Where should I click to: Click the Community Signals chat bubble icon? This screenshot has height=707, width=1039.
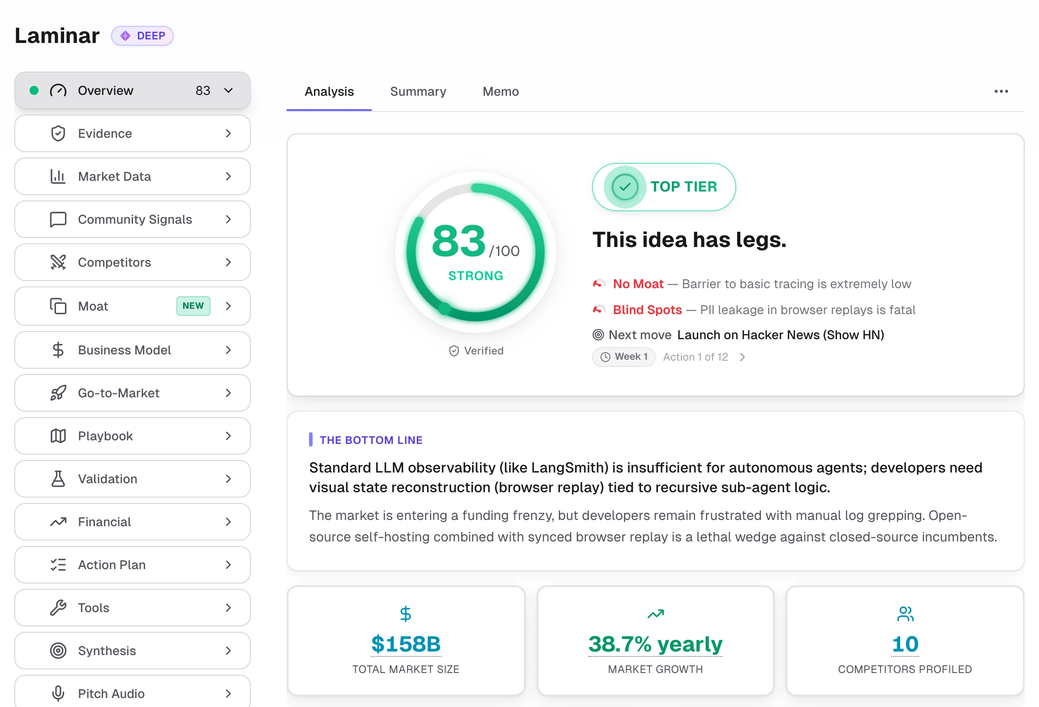click(58, 219)
